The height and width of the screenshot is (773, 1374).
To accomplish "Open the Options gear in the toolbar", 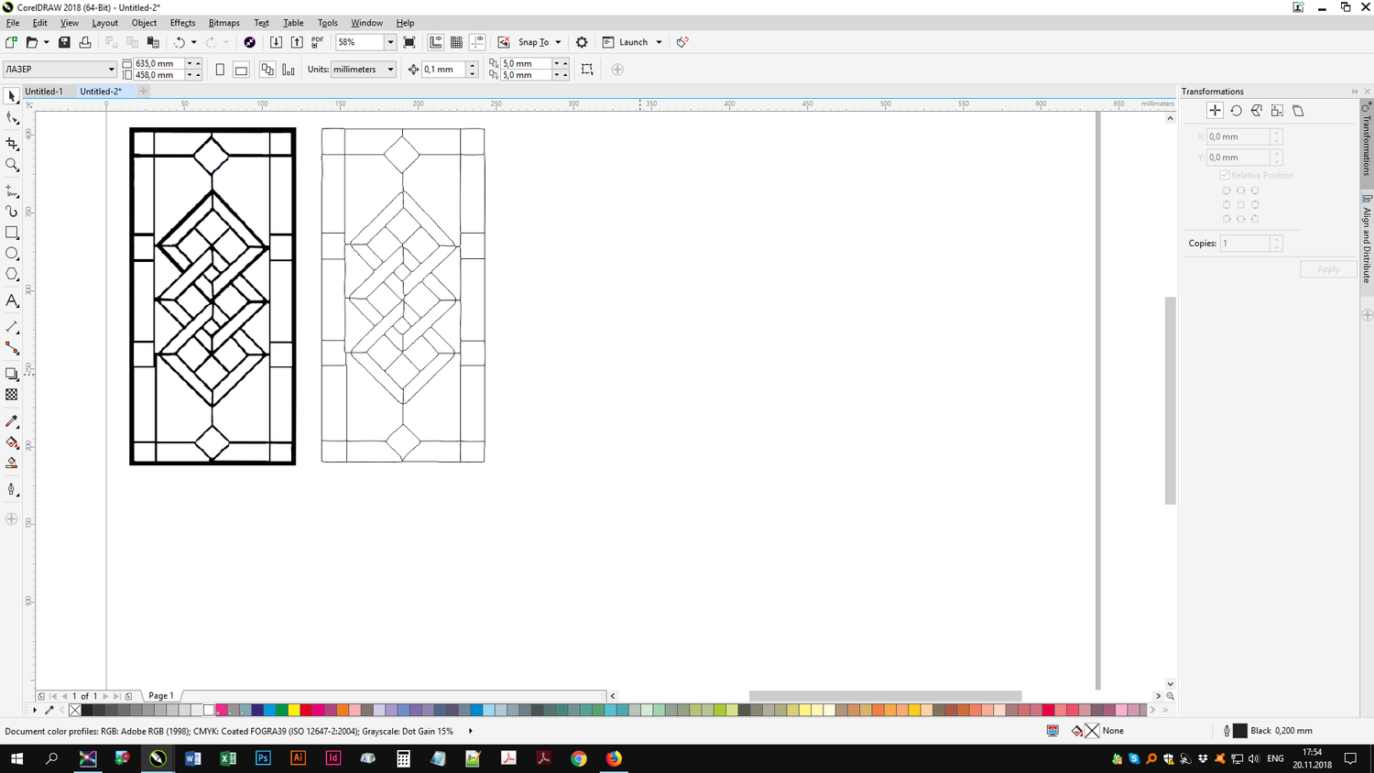I will pyautogui.click(x=582, y=42).
